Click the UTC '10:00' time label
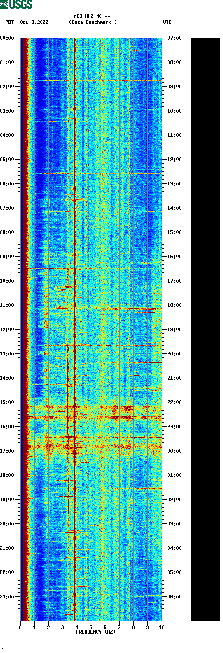The width and height of the screenshot is (223, 653). point(175,111)
